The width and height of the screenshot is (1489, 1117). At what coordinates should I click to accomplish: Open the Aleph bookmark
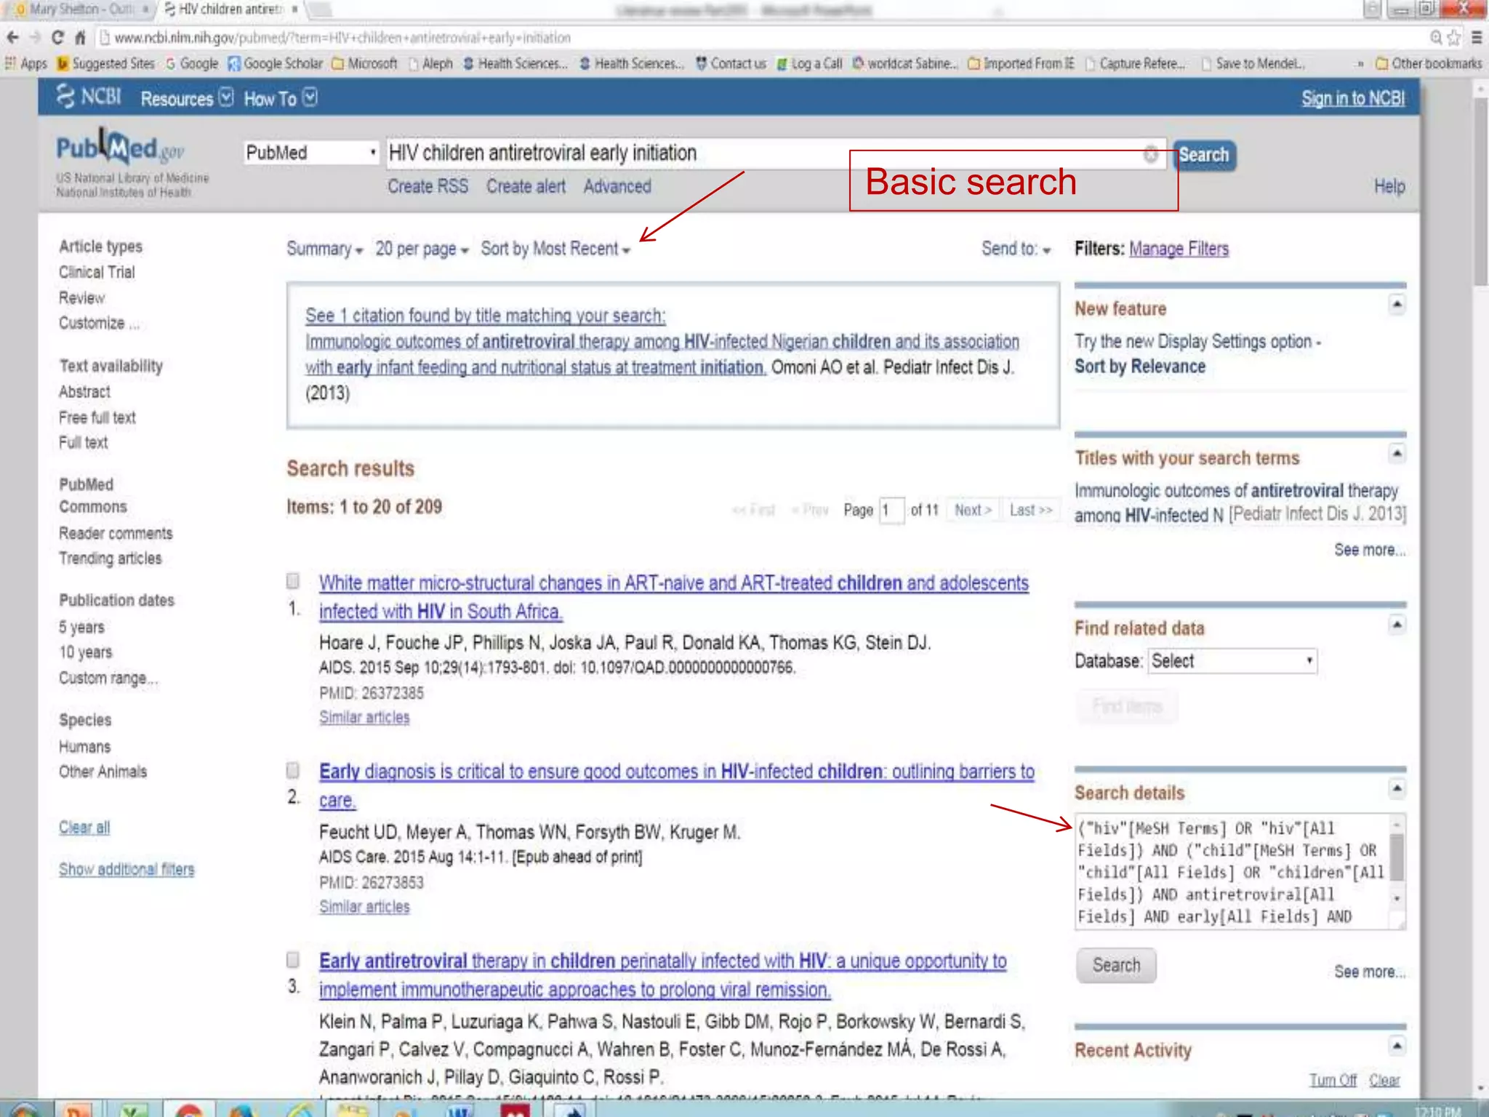pyautogui.click(x=430, y=64)
